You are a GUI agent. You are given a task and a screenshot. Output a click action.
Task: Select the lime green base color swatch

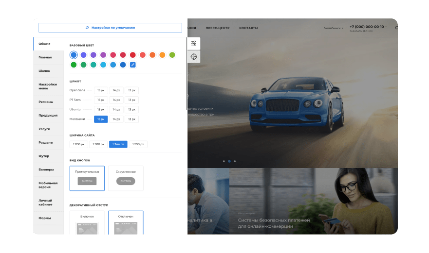tap(172, 55)
